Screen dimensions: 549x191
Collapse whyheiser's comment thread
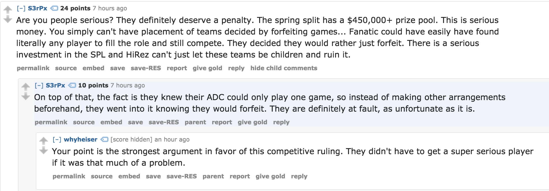tap(57, 140)
